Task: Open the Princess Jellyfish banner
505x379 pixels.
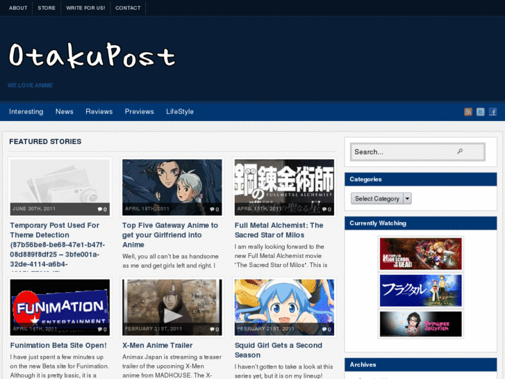Action: tap(421, 324)
